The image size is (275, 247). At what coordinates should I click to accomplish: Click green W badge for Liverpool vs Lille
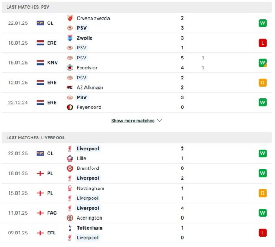tap(262, 153)
